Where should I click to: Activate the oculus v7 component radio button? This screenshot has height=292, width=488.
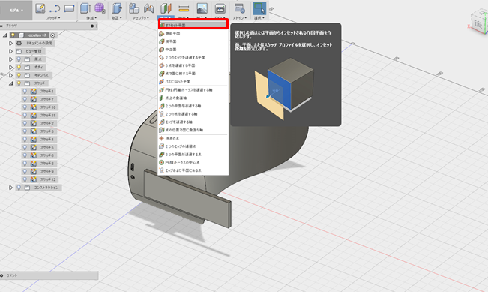(x=52, y=35)
